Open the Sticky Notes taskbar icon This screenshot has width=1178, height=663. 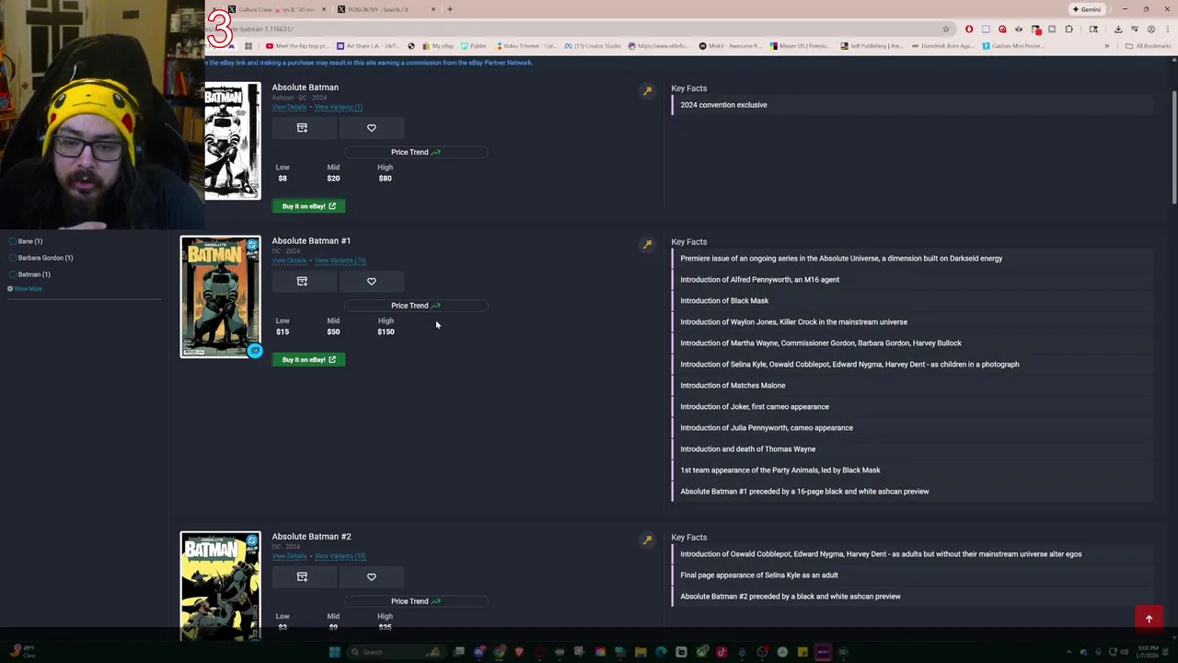coord(803,652)
